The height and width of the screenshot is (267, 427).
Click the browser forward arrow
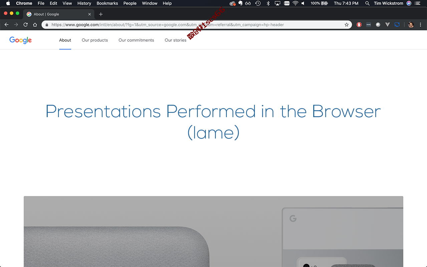pos(16,25)
